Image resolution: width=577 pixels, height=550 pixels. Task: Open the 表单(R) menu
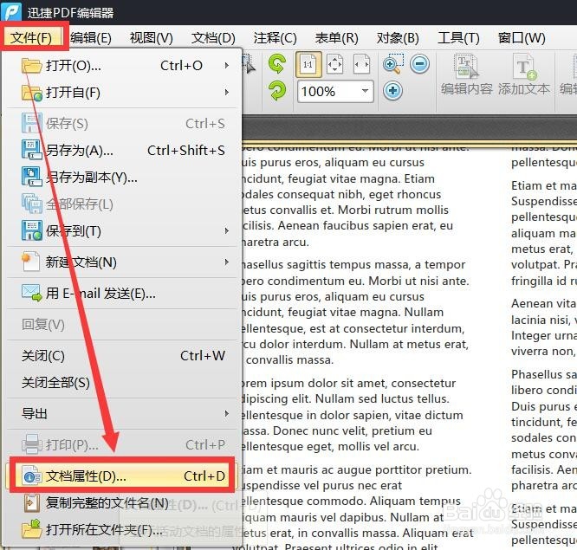337,37
